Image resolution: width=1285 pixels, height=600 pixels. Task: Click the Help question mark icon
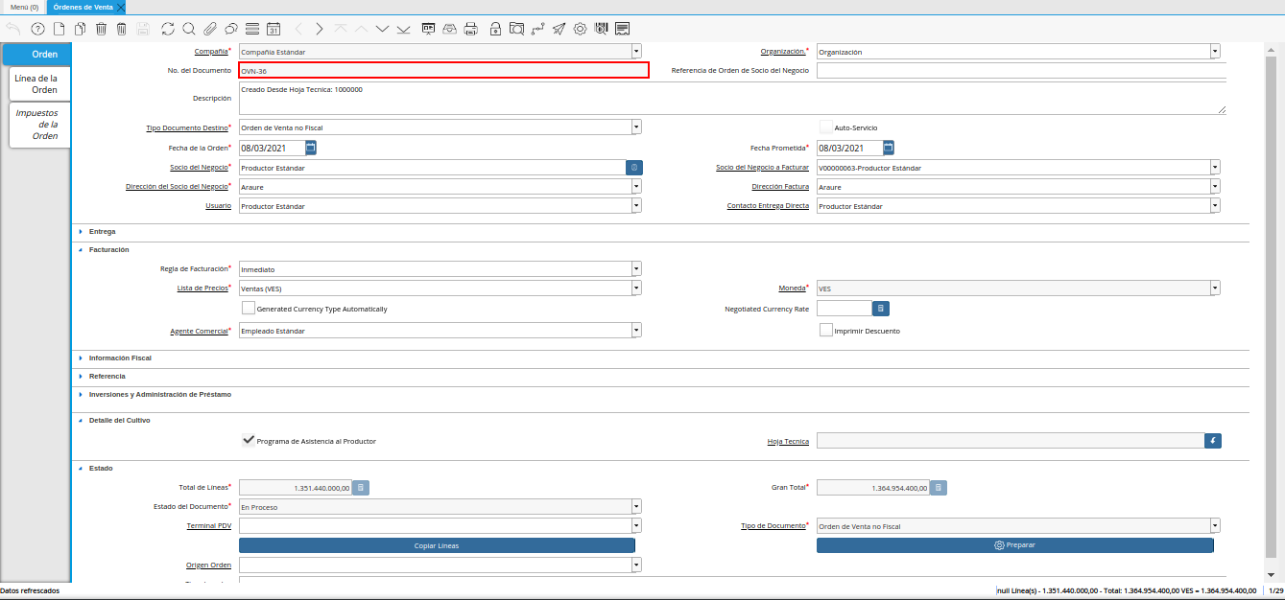[37, 29]
